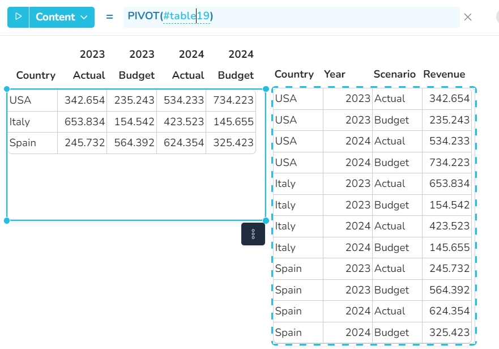Click the 734.223 cell in pivot table
The height and width of the screenshot is (349, 499).
coord(233,100)
